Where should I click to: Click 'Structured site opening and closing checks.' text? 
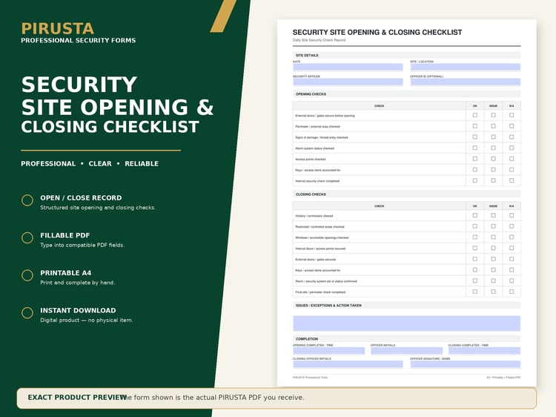(x=98, y=207)
